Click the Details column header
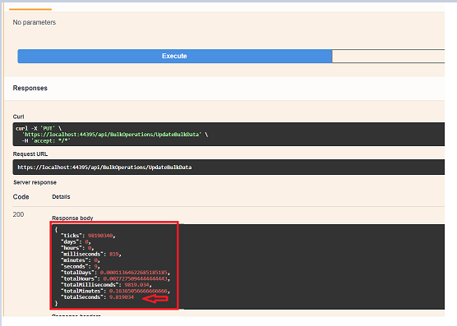457x326 pixels. (x=61, y=197)
